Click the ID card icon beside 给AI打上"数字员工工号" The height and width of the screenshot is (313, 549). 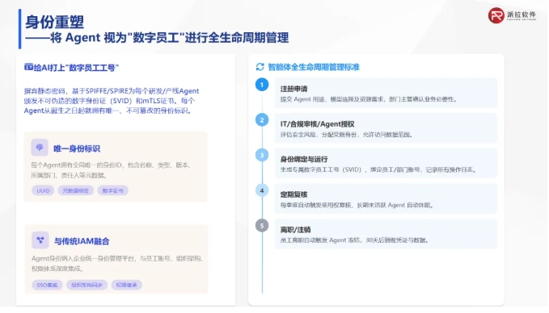point(28,67)
